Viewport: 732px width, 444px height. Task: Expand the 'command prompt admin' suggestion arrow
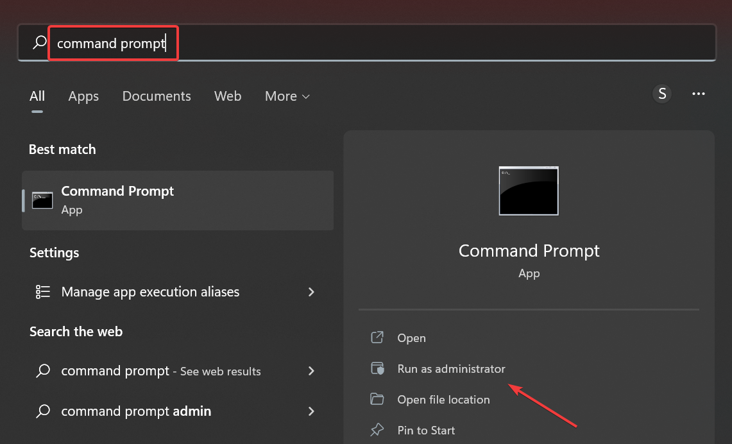pos(311,411)
